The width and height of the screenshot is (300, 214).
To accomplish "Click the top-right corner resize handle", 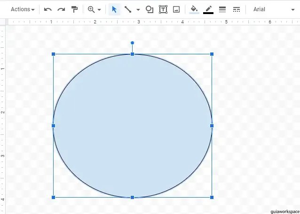I will tap(212, 54).
